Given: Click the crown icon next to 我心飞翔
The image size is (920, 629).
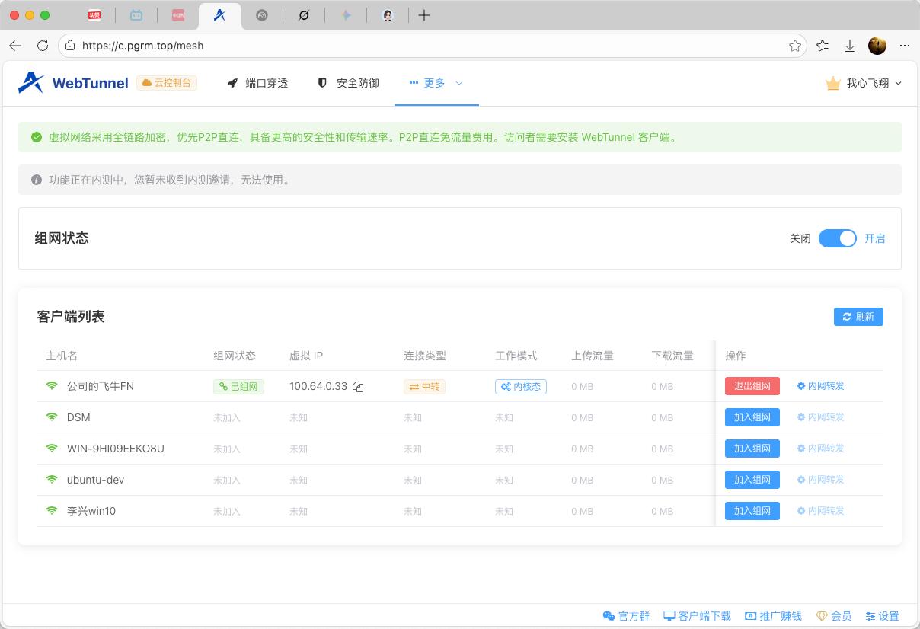Looking at the screenshot, I should click(x=832, y=83).
